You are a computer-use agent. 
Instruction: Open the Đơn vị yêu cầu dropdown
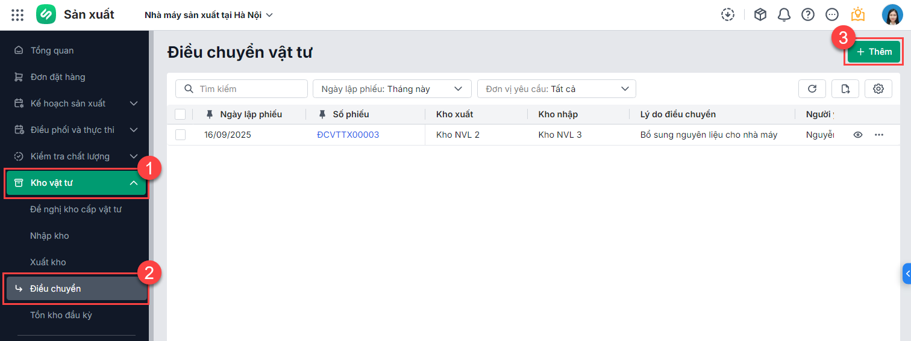556,89
